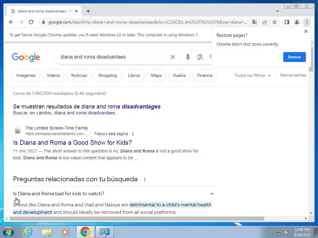Screen dimensions: 318x238
Task: Open Windows Explorer folder icon on taskbar
Action: (x=47, y=232)
